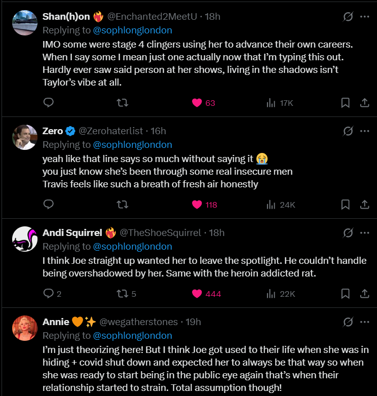Open replies on Andi Squirrel's tweet

point(49,294)
